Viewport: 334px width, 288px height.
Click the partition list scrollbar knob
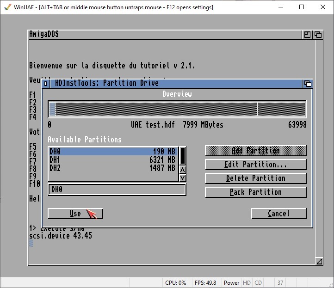(x=183, y=156)
